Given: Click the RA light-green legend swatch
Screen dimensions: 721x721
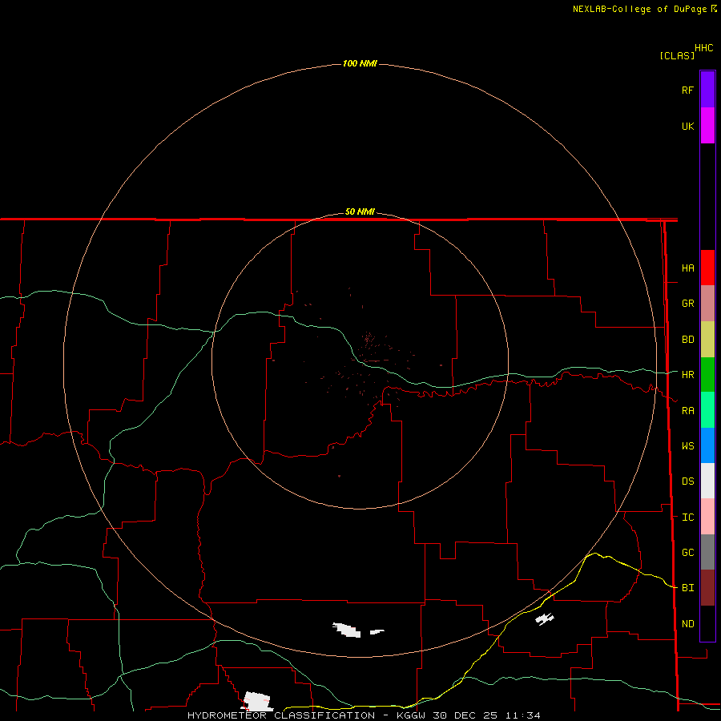Looking at the screenshot, I should [x=707, y=410].
